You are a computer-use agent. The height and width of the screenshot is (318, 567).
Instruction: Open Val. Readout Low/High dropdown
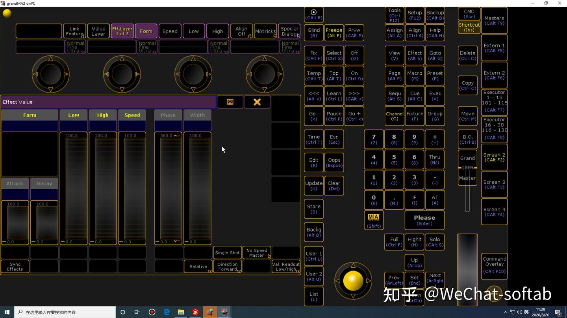tap(286, 267)
